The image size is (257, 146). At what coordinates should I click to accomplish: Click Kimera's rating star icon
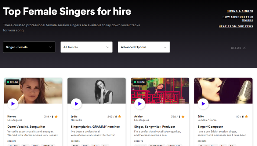[x=56, y=117]
